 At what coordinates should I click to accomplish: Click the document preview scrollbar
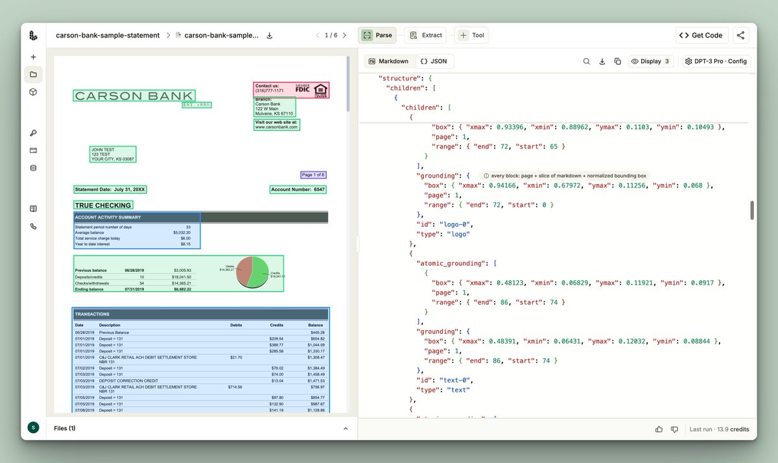pos(349,84)
